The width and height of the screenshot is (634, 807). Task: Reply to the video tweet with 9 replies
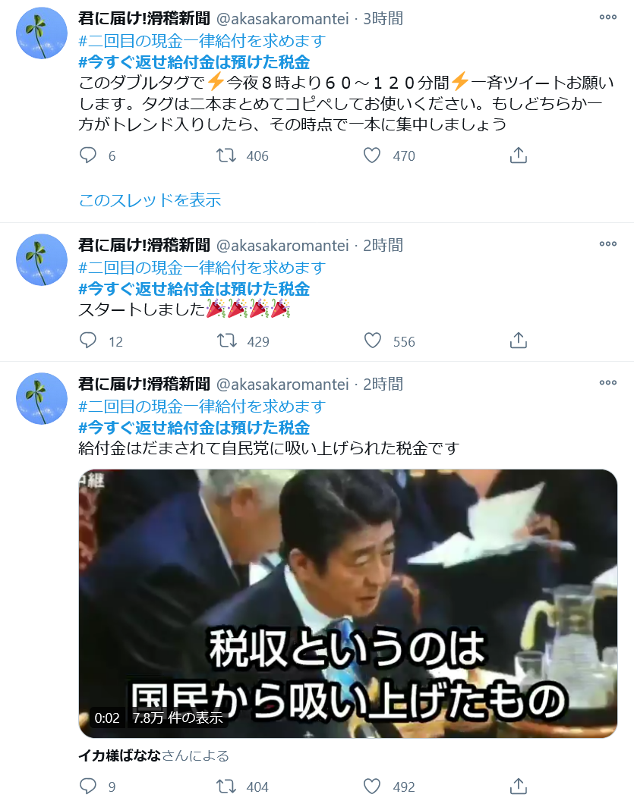[88, 786]
